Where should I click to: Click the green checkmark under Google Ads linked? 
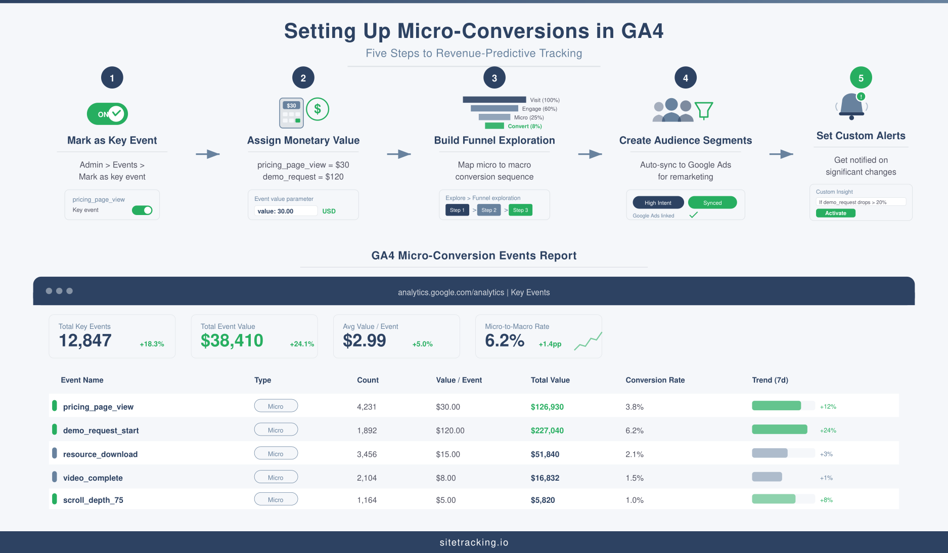pyautogui.click(x=693, y=215)
